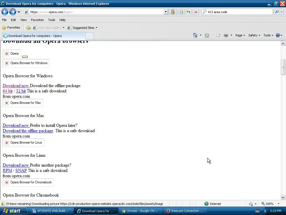Click the '32 bit' offline package link
The image size is (286, 215).
tap(21, 91)
